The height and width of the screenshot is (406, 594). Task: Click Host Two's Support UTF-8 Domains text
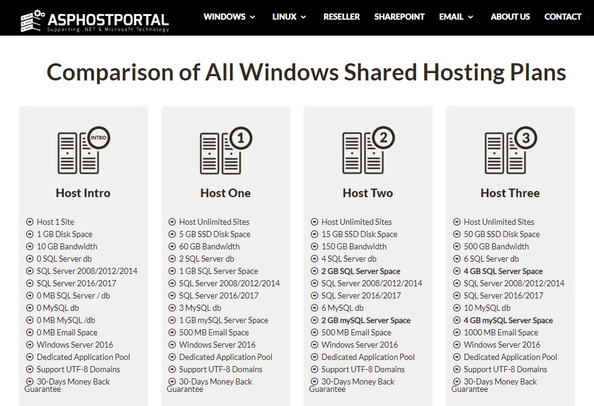[363, 369]
